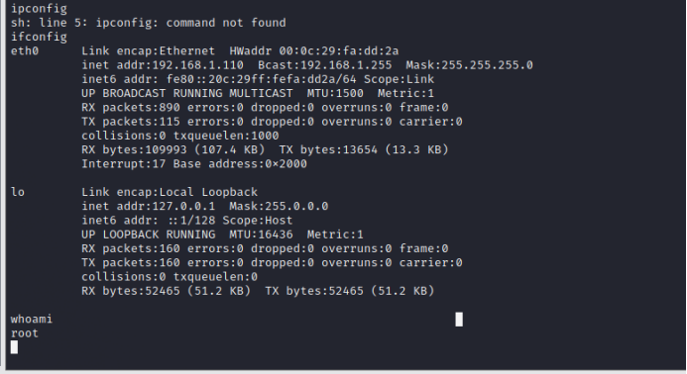Click the RX bytes:52465 text
This screenshot has height=374, width=687.
tap(131, 291)
